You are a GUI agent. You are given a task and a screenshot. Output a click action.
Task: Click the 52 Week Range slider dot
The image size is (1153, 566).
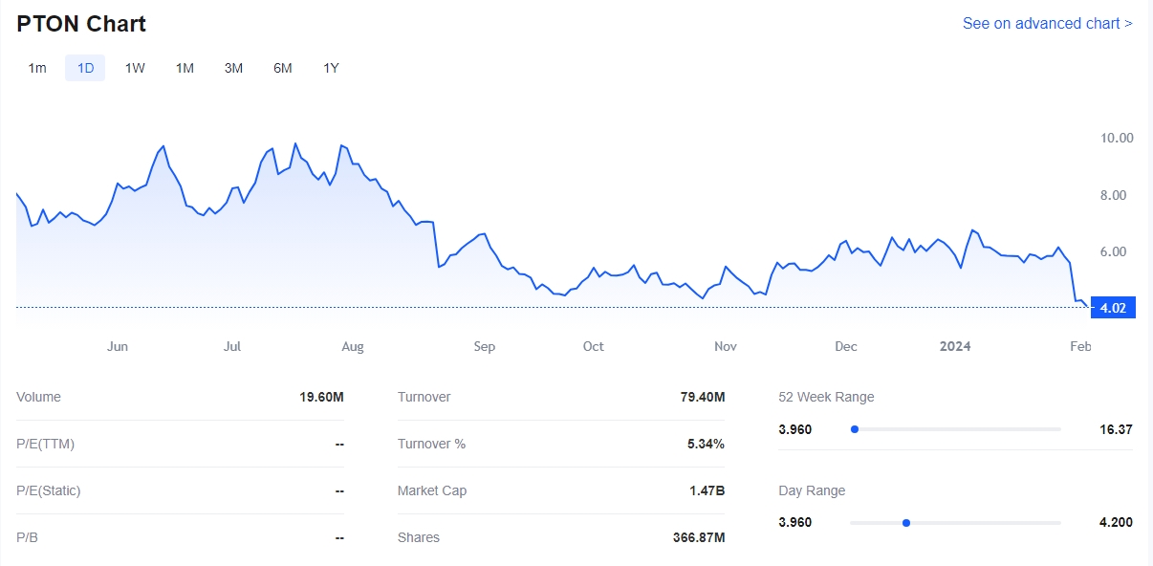pyautogui.click(x=855, y=429)
